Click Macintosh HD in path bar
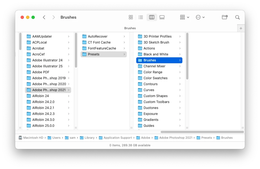Viewport: 260px width, 169px height. 31,138
